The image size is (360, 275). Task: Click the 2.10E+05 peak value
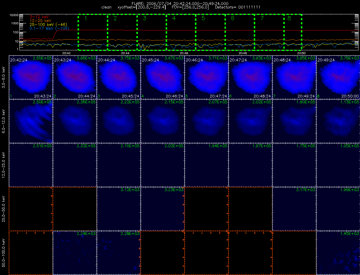(130, 146)
